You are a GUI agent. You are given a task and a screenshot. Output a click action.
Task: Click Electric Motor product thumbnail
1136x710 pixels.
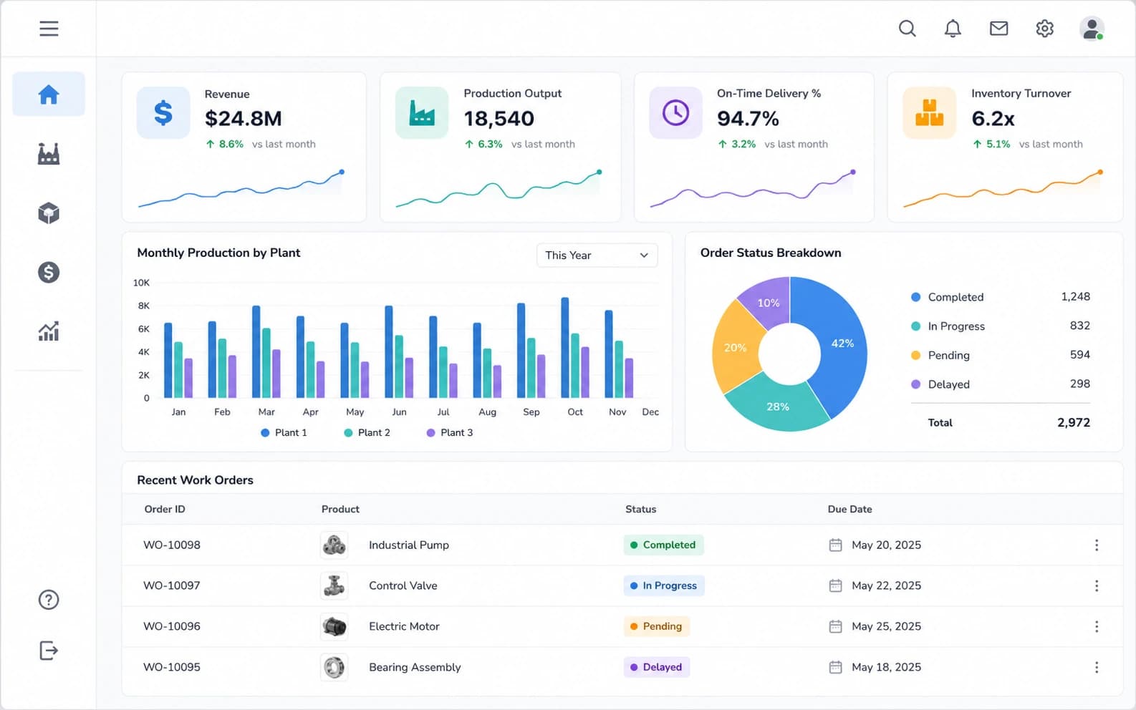[334, 626]
